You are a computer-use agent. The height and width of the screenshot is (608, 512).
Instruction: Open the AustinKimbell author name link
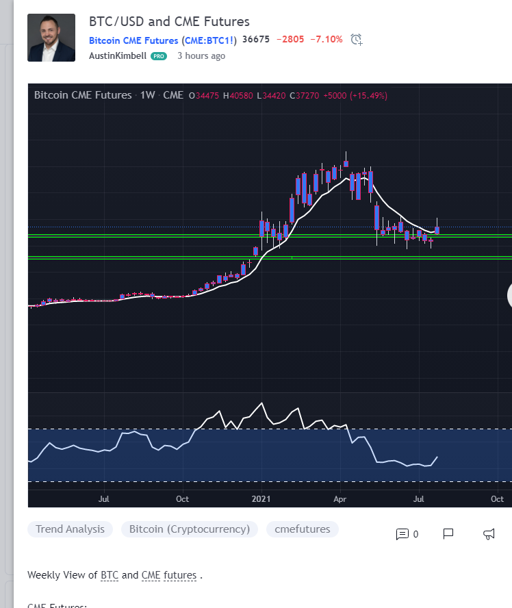[x=118, y=56]
